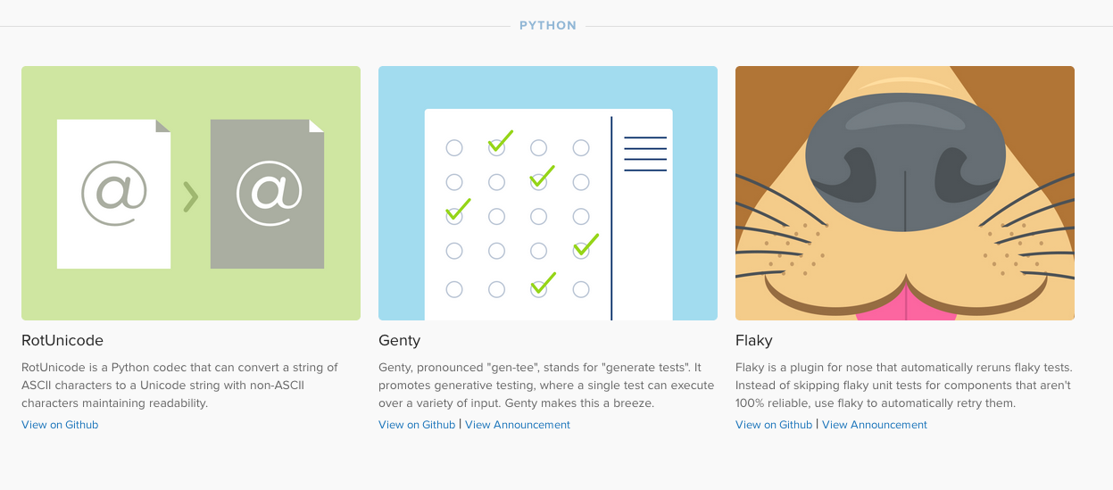Viewport: 1113px width, 490px height.
Task: Click the green chevron arrow between documents
Action: pyautogui.click(x=190, y=196)
